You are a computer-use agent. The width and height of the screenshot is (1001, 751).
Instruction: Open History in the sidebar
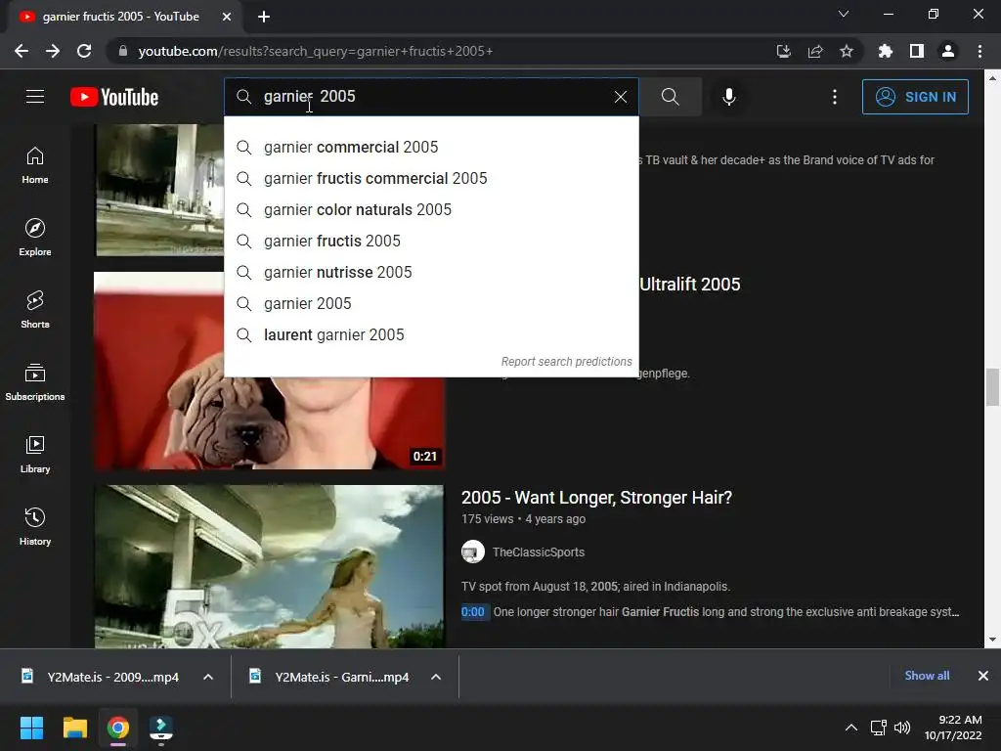(x=35, y=526)
